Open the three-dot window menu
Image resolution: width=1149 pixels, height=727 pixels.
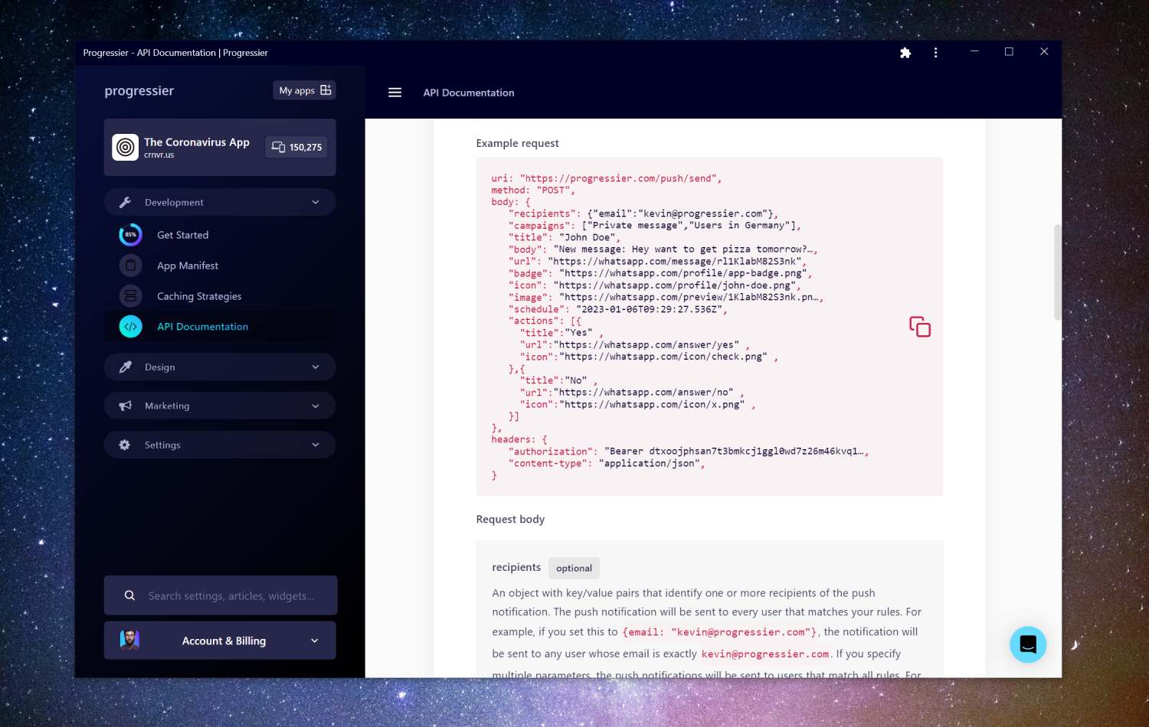pos(935,53)
